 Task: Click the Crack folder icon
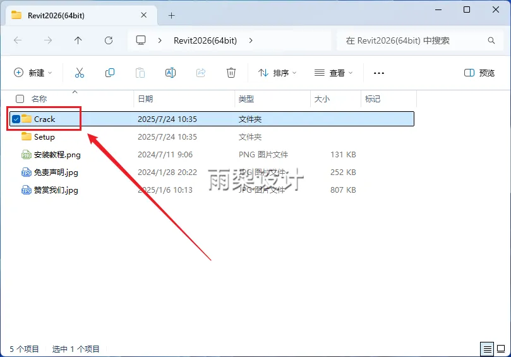point(27,119)
